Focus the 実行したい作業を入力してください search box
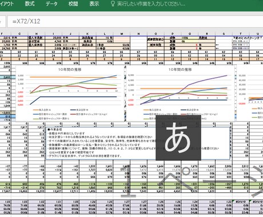263x217 pixels. click(151, 3)
